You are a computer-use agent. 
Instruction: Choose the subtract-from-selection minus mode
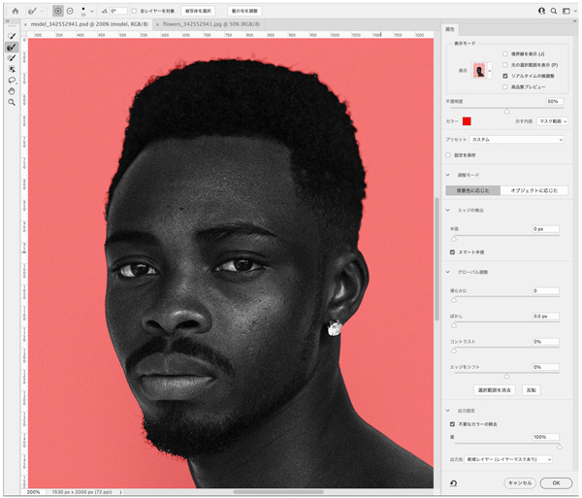point(70,11)
